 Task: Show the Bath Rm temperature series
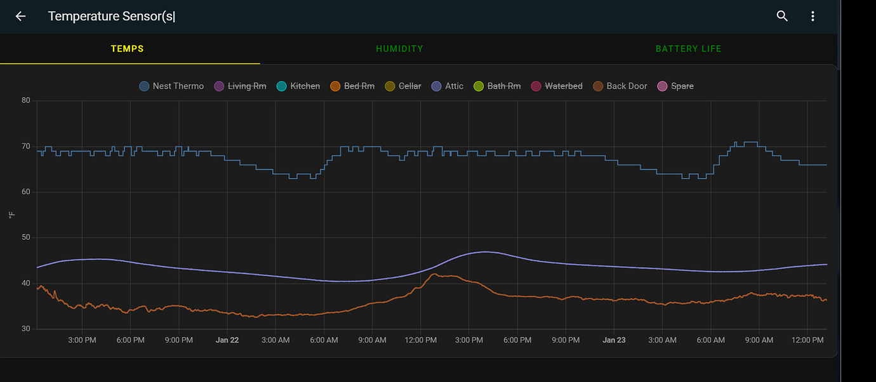coord(496,86)
